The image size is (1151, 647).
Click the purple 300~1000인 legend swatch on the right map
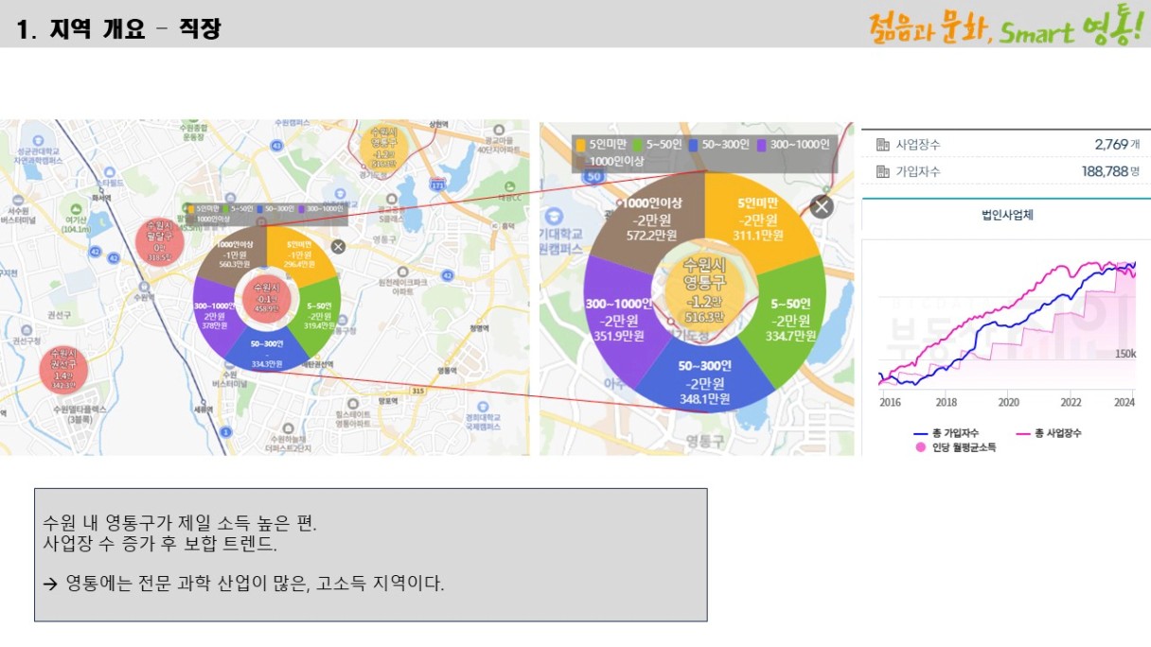click(x=761, y=145)
